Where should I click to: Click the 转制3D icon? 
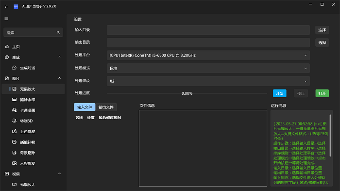(14, 121)
